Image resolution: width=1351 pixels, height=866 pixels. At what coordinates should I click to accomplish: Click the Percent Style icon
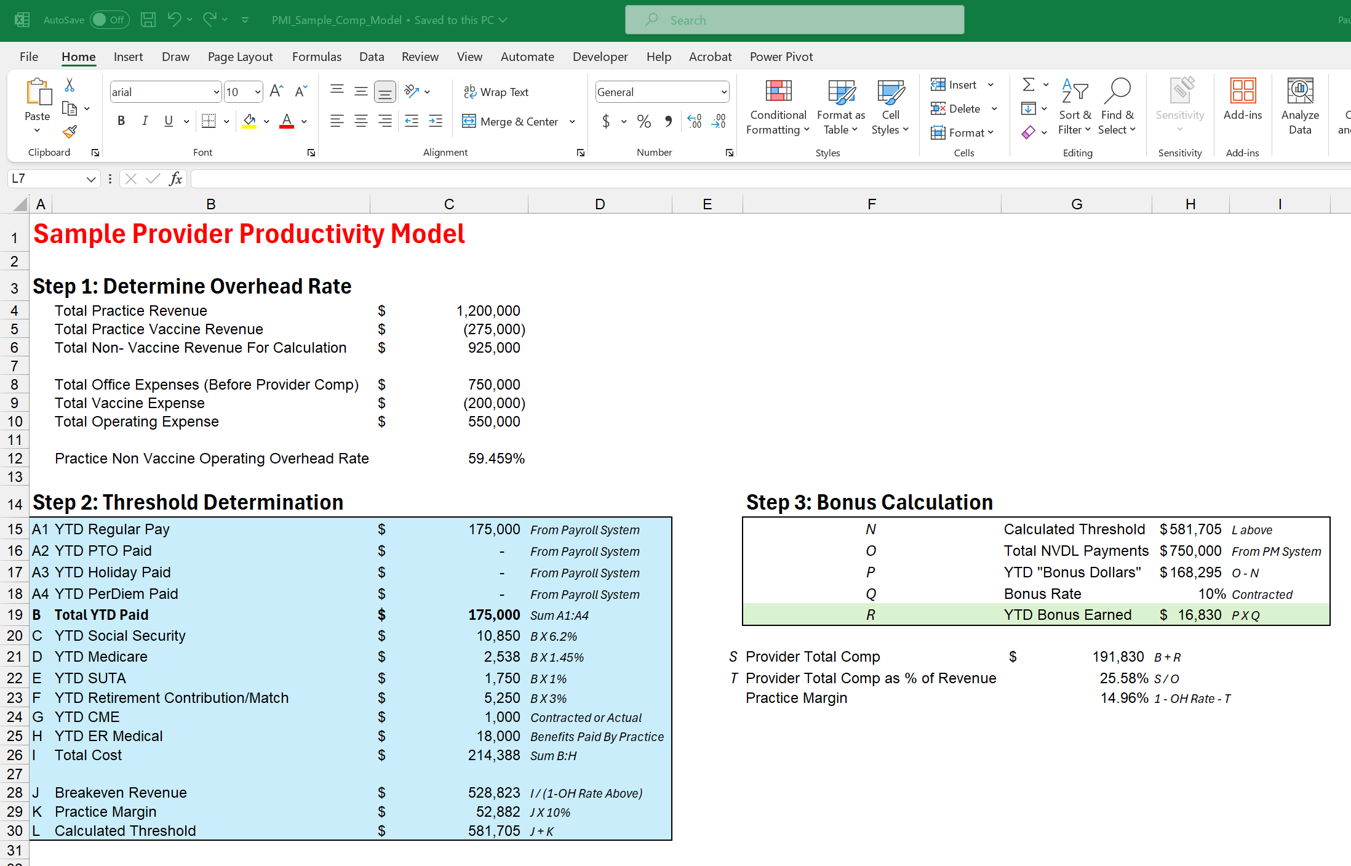pos(644,121)
